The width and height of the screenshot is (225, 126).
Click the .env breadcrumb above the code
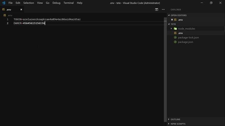pyautogui.click(x=10, y=15)
